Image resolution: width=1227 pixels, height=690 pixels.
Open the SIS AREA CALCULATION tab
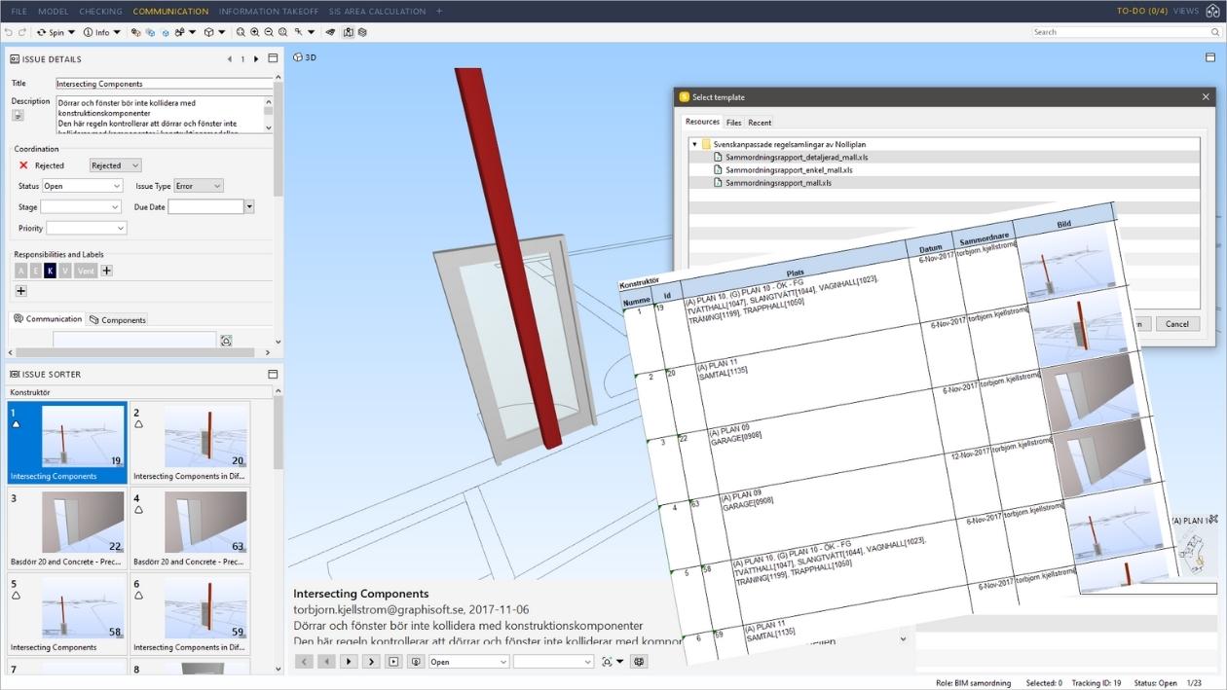tap(377, 12)
